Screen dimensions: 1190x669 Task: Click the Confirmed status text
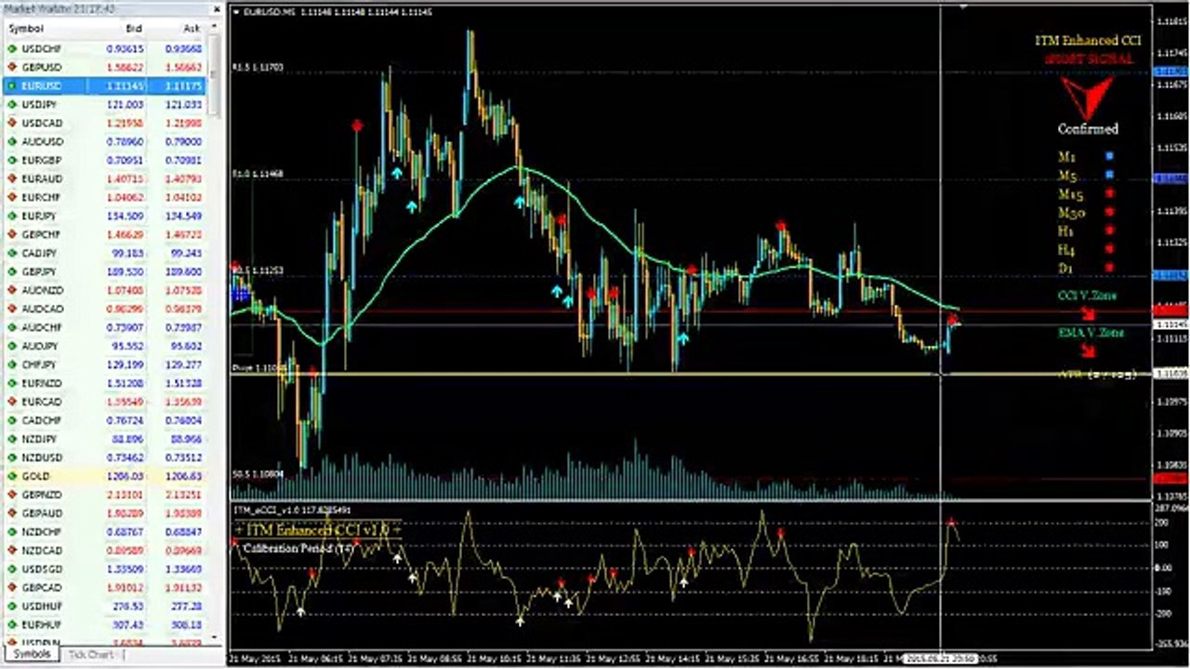pyautogui.click(x=1088, y=130)
